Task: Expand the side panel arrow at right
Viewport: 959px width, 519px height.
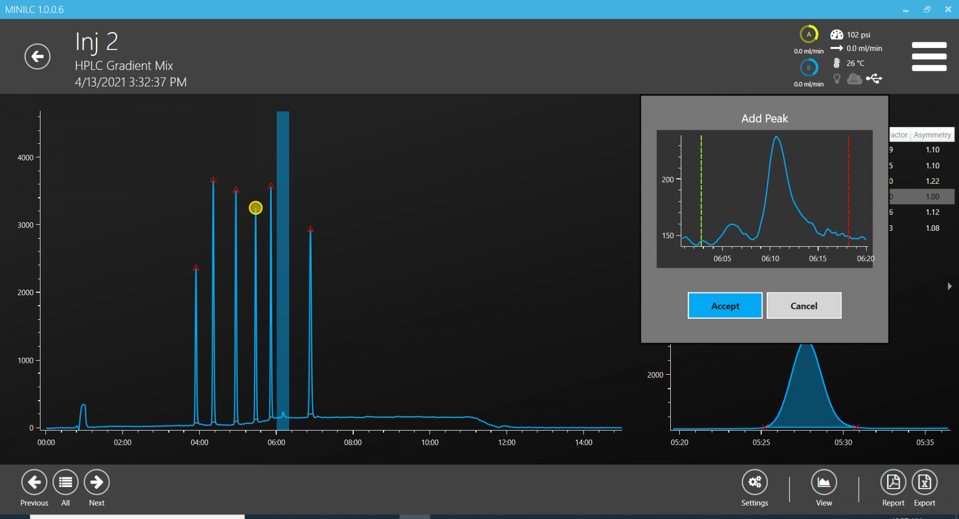Action: pyautogui.click(x=949, y=286)
